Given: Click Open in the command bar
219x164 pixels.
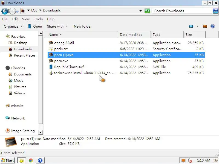Looking at the screenshot, I should 35,27.
